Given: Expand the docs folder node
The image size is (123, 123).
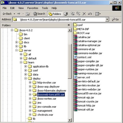Looking at the screenshot, I should (x=16, y=42).
